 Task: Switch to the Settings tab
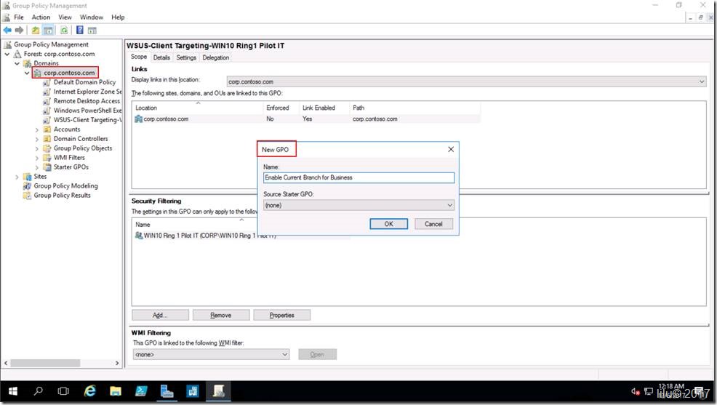[x=186, y=57]
